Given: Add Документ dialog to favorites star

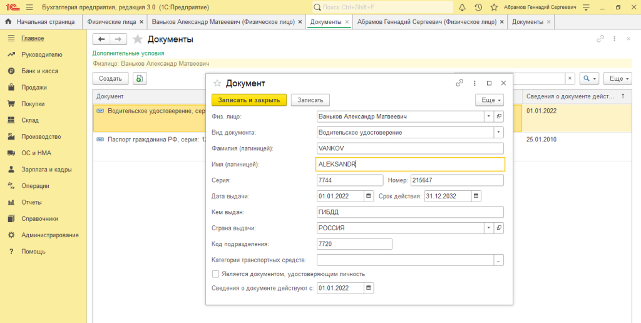Looking at the screenshot, I should point(217,83).
